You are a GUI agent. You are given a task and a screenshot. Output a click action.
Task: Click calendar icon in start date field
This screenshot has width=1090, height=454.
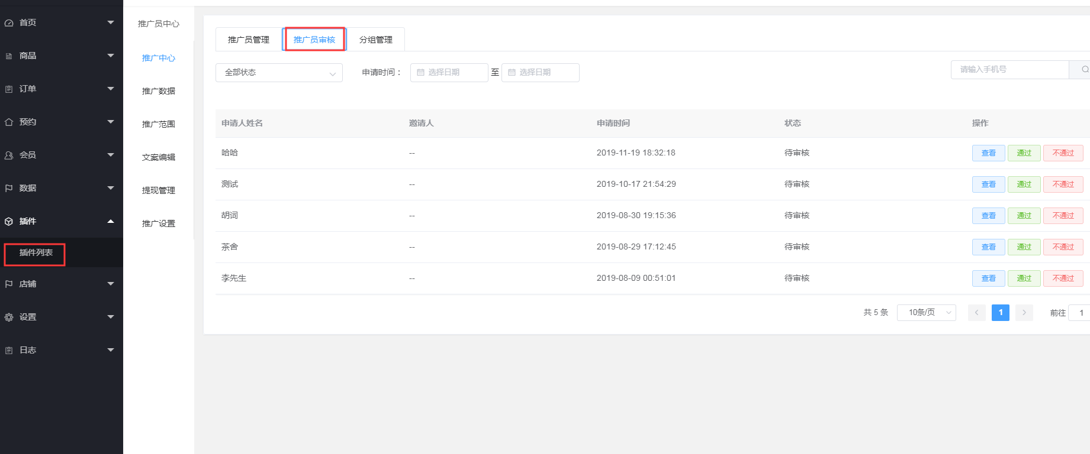click(x=421, y=72)
